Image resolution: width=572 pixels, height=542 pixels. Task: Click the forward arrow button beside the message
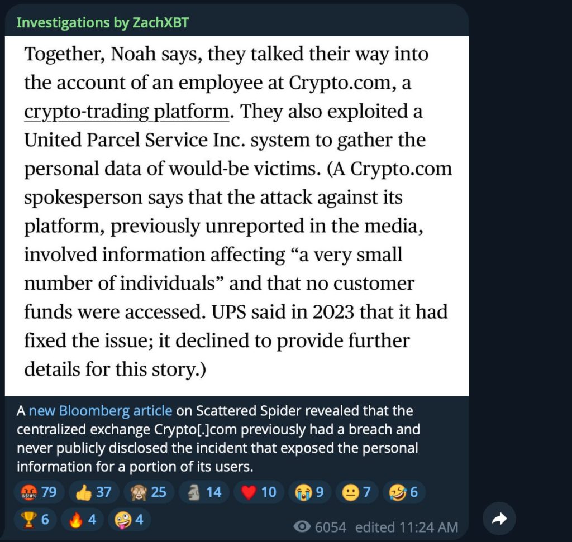[x=499, y=519]
